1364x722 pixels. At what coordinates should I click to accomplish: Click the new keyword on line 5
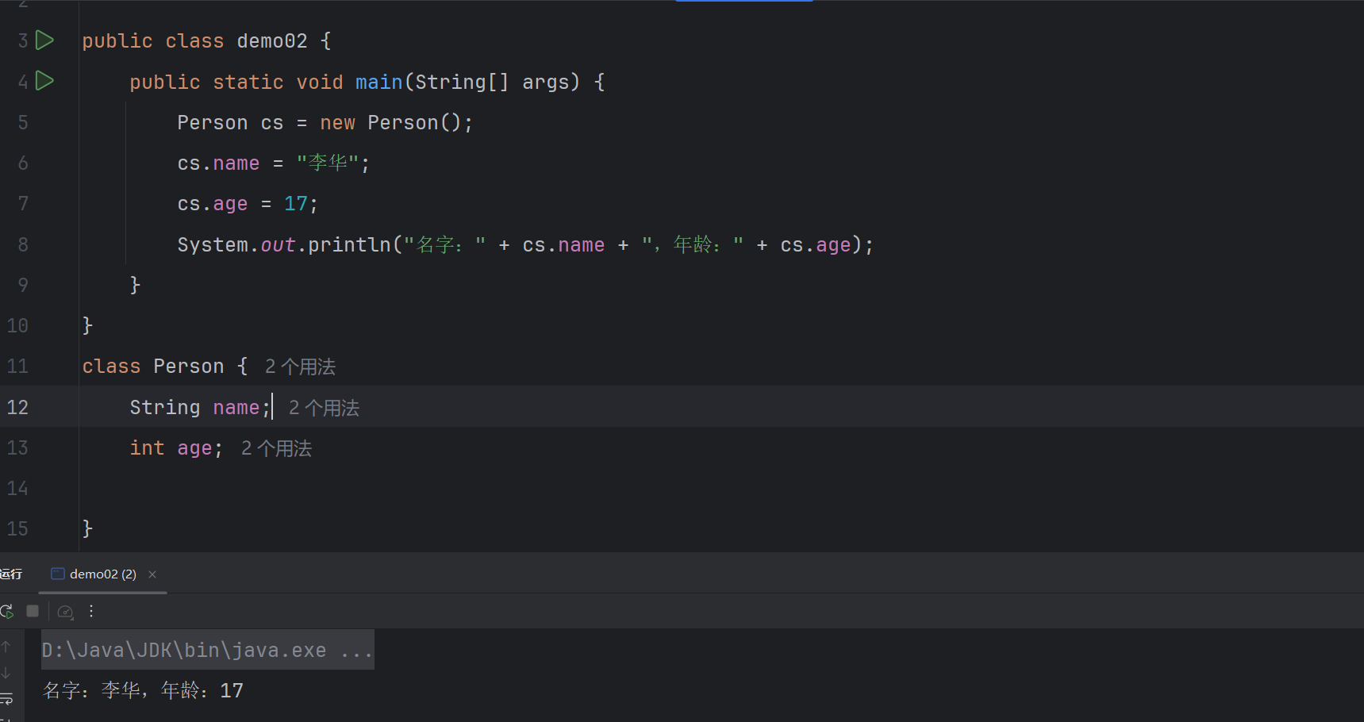pos(337,123)
